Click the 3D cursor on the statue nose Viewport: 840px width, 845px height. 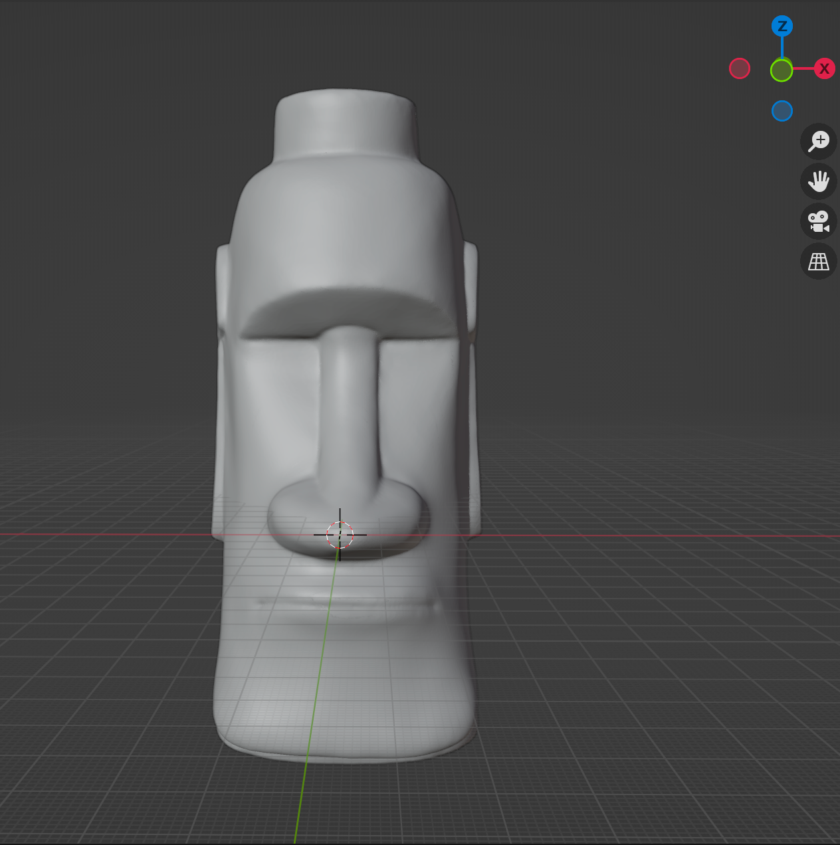tap(340, 534)
